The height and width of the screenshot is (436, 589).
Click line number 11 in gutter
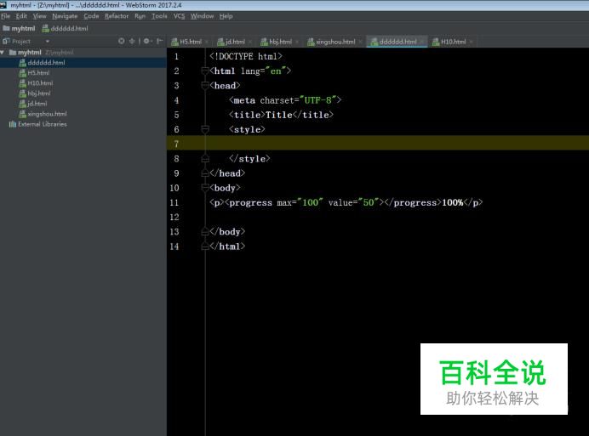coord(174,202)
